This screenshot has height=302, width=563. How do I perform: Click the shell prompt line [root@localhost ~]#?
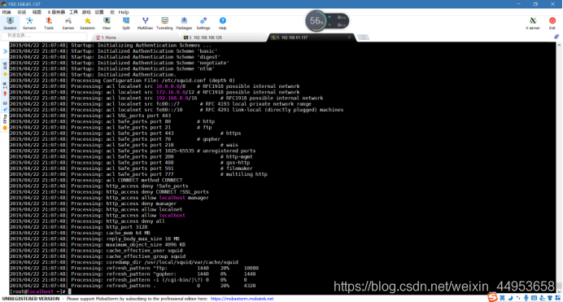point(37,291)
